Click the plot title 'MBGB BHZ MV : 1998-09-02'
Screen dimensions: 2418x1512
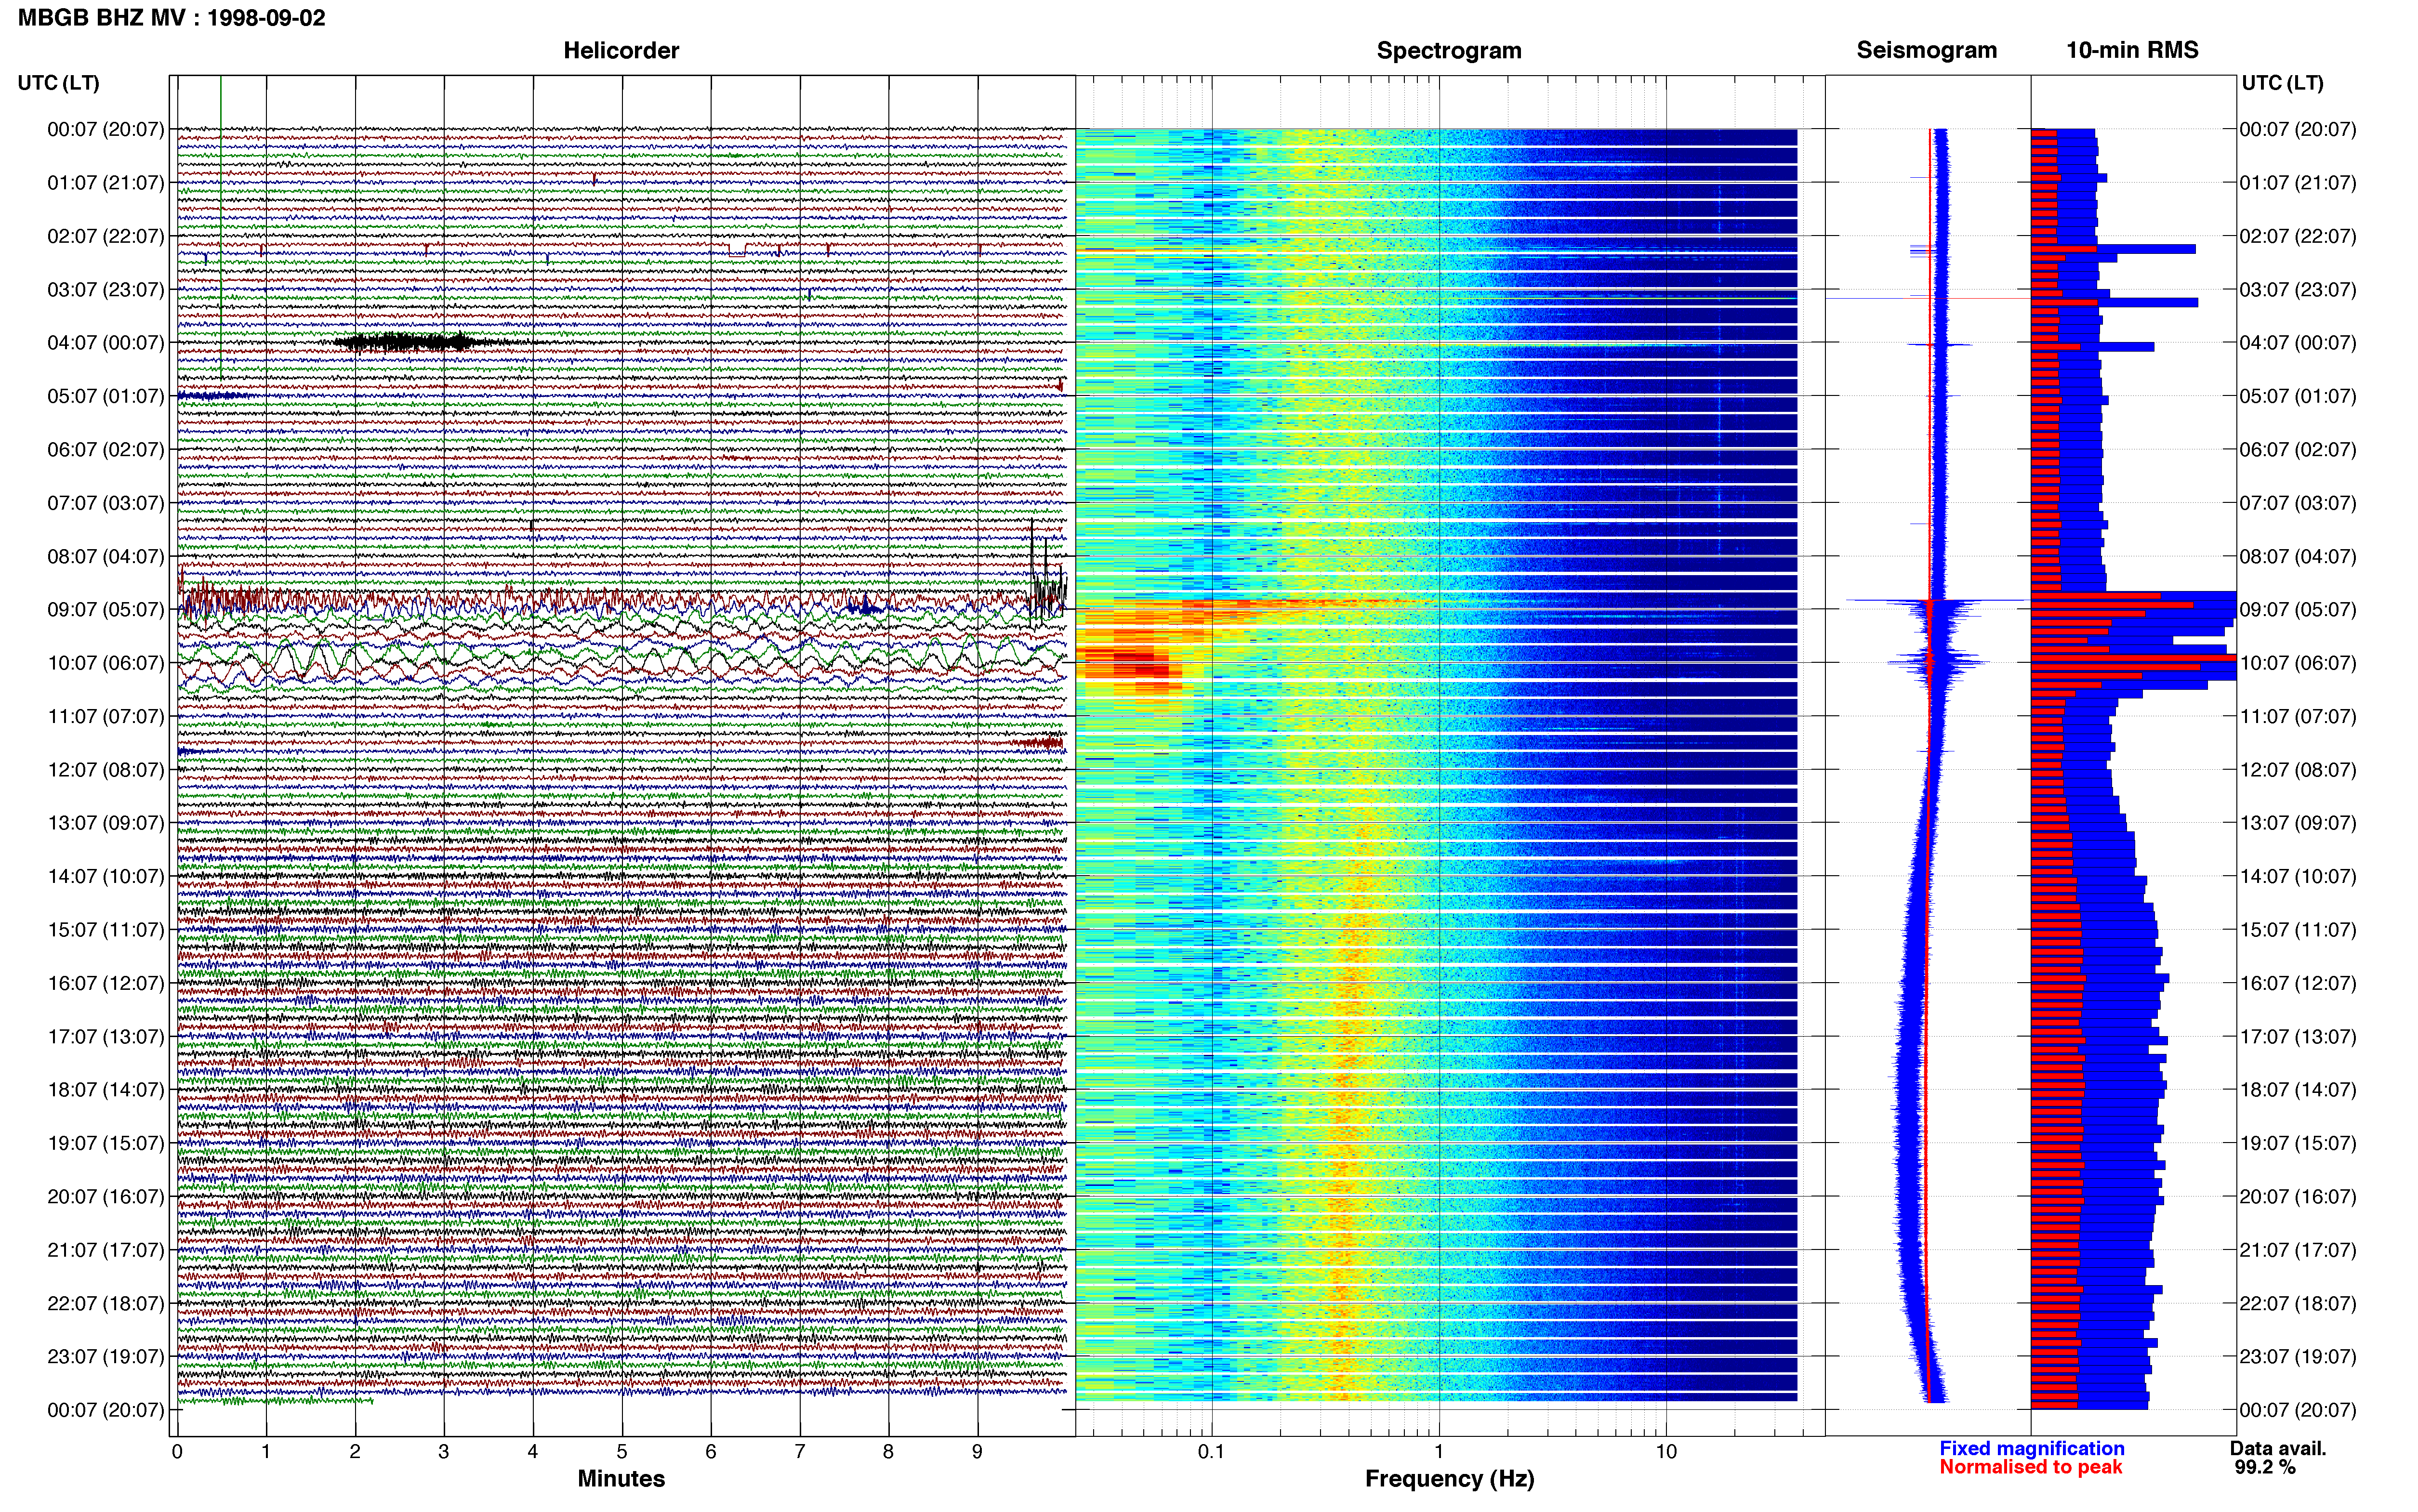point(171,18)
